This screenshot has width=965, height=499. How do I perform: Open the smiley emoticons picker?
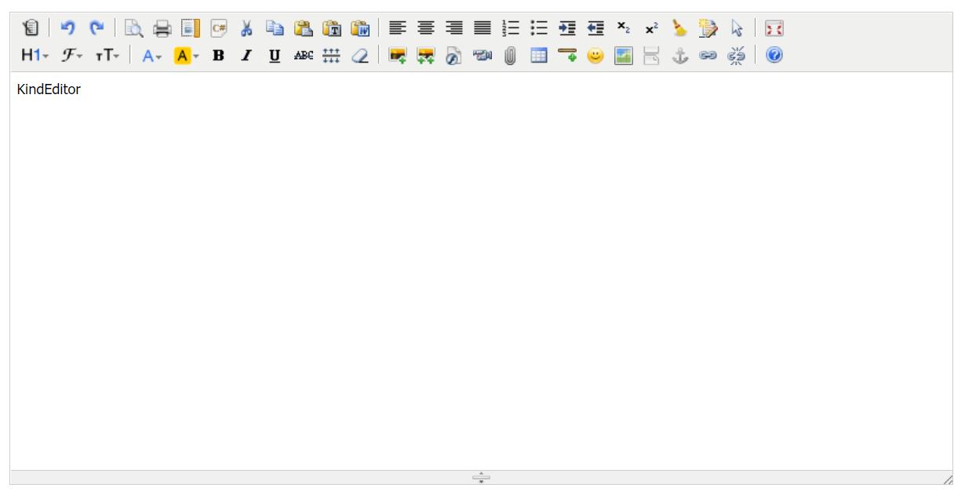click(594, 56)
